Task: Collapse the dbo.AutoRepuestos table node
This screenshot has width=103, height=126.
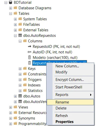Action: [x=15, y=36]
